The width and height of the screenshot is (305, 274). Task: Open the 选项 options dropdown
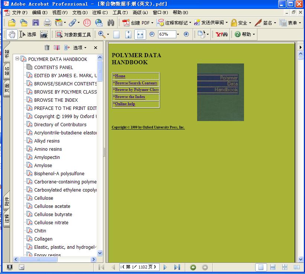pyautogui.click(x=80, y=48)
